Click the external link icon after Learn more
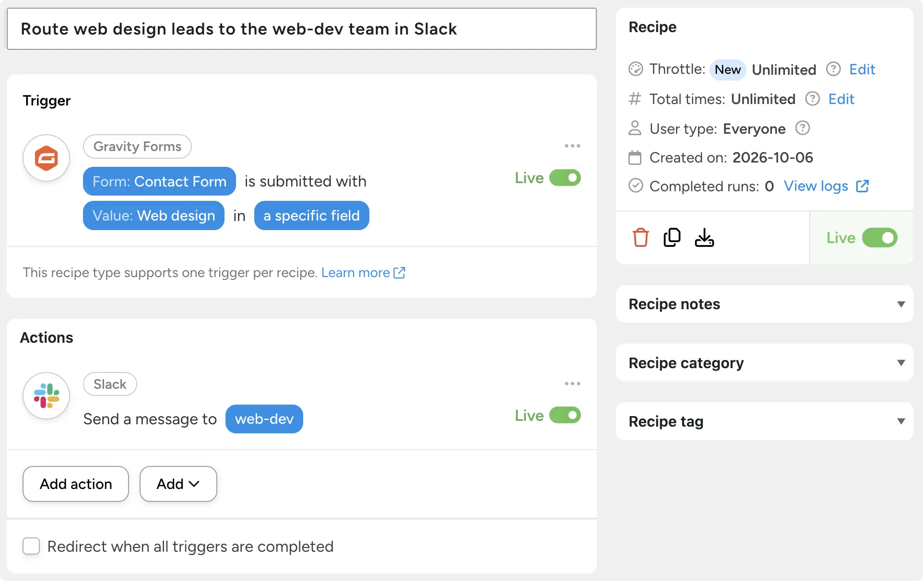This screenshot has height=581, width=923. pos(399,272)
